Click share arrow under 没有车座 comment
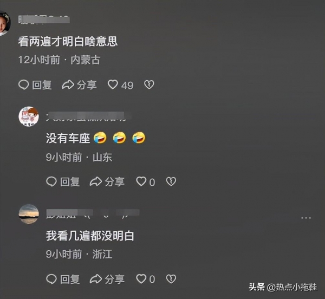 pyautogui.click(x=95, y=181)
